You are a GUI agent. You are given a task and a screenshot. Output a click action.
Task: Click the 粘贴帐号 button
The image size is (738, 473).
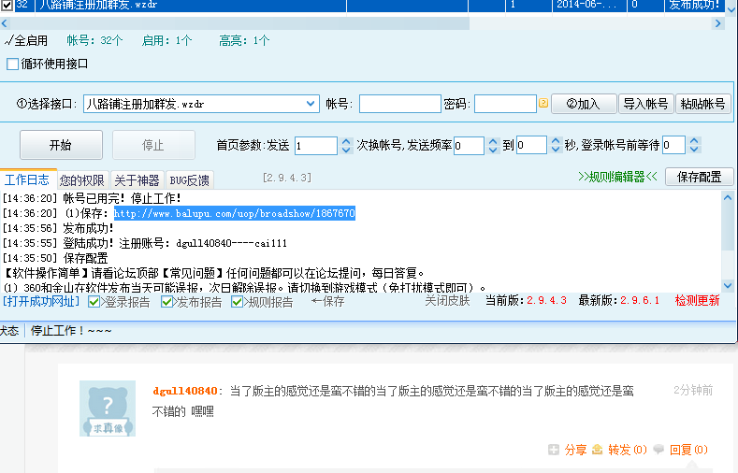(x=702, y=104)
